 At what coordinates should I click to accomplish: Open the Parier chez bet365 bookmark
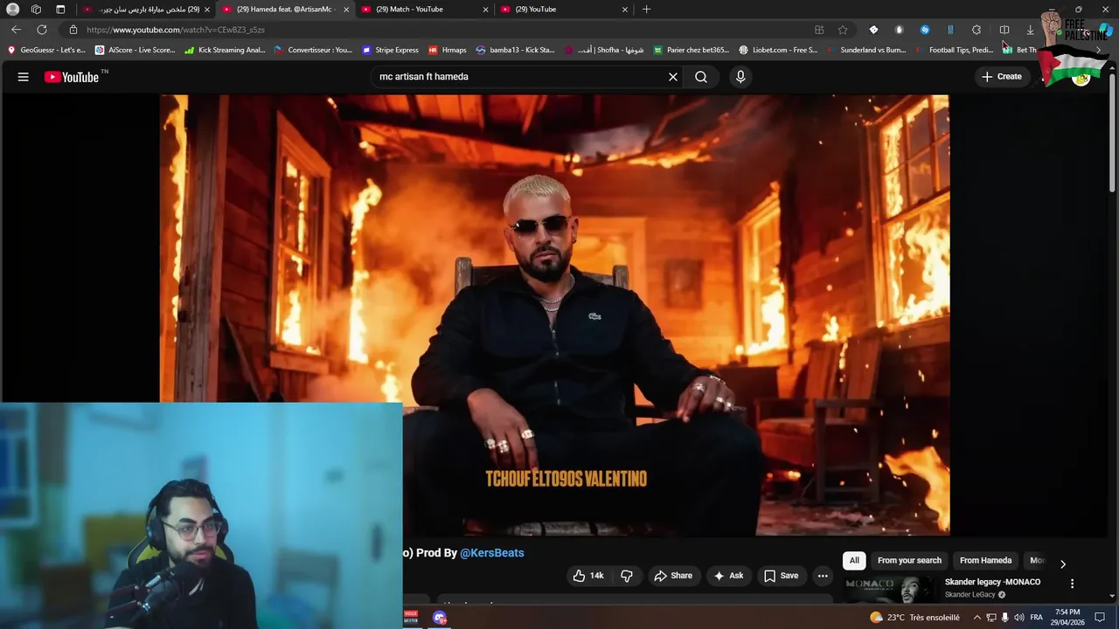tap(692, 50)
